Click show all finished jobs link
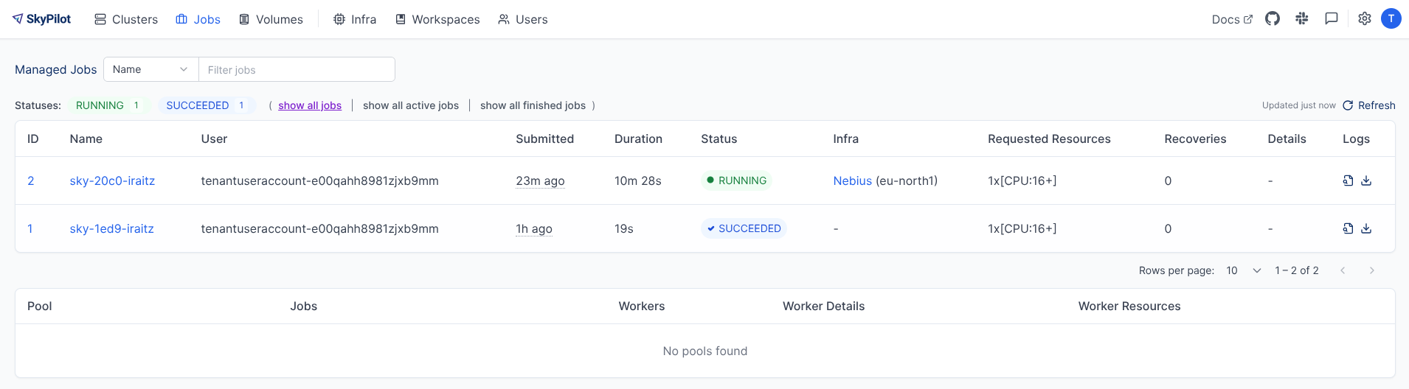 pos(533,105)
